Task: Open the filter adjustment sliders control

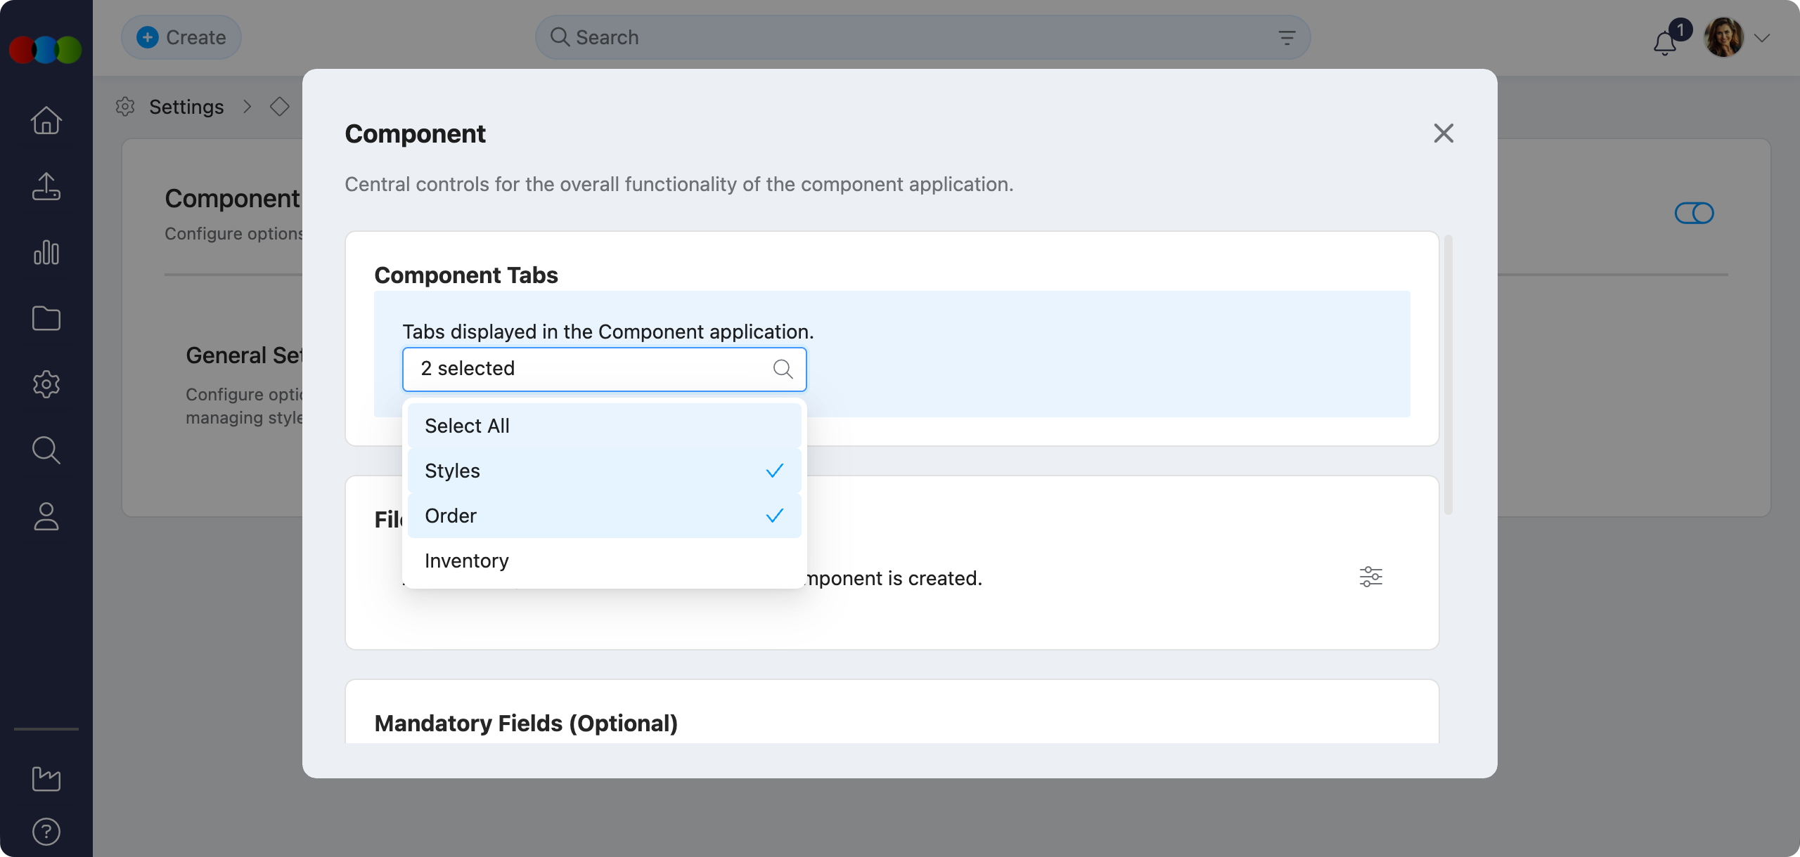Action: tap(1370, 576)
